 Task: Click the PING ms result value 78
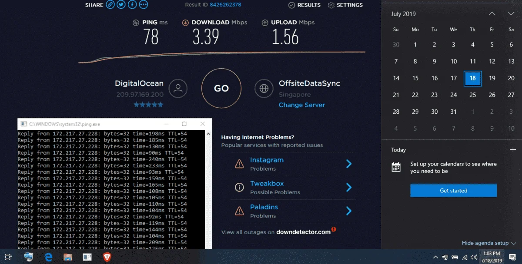[151, 37]
